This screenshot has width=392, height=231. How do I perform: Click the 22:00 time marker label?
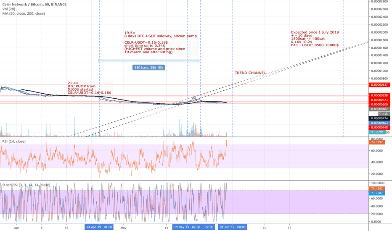(209, 227)
